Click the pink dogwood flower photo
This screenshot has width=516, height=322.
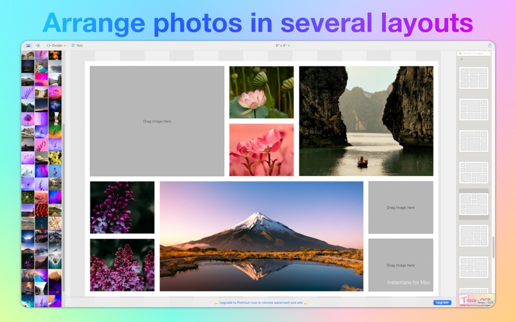(261, 150)
